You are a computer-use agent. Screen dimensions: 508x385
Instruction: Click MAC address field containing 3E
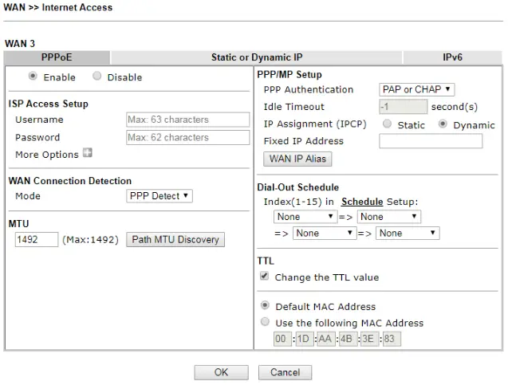pyautogui.click(x=370, y=339)
